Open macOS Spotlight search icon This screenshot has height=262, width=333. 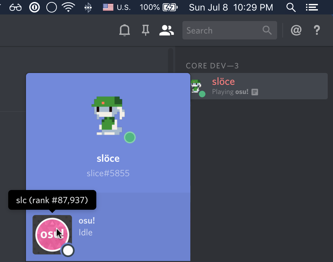[x=291, y=8]
